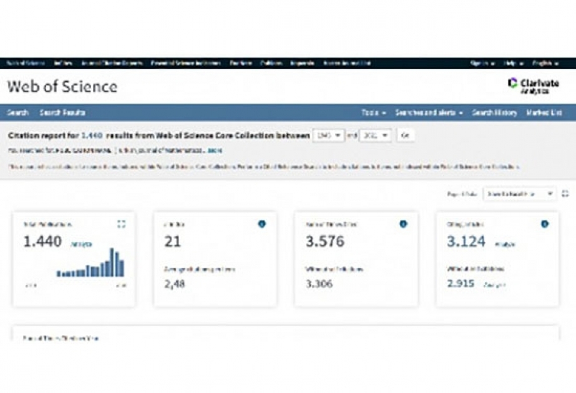Click Analyze link next to 3.124
The width and height of the screenshot is (576, 393).
[x=505, y=245]
